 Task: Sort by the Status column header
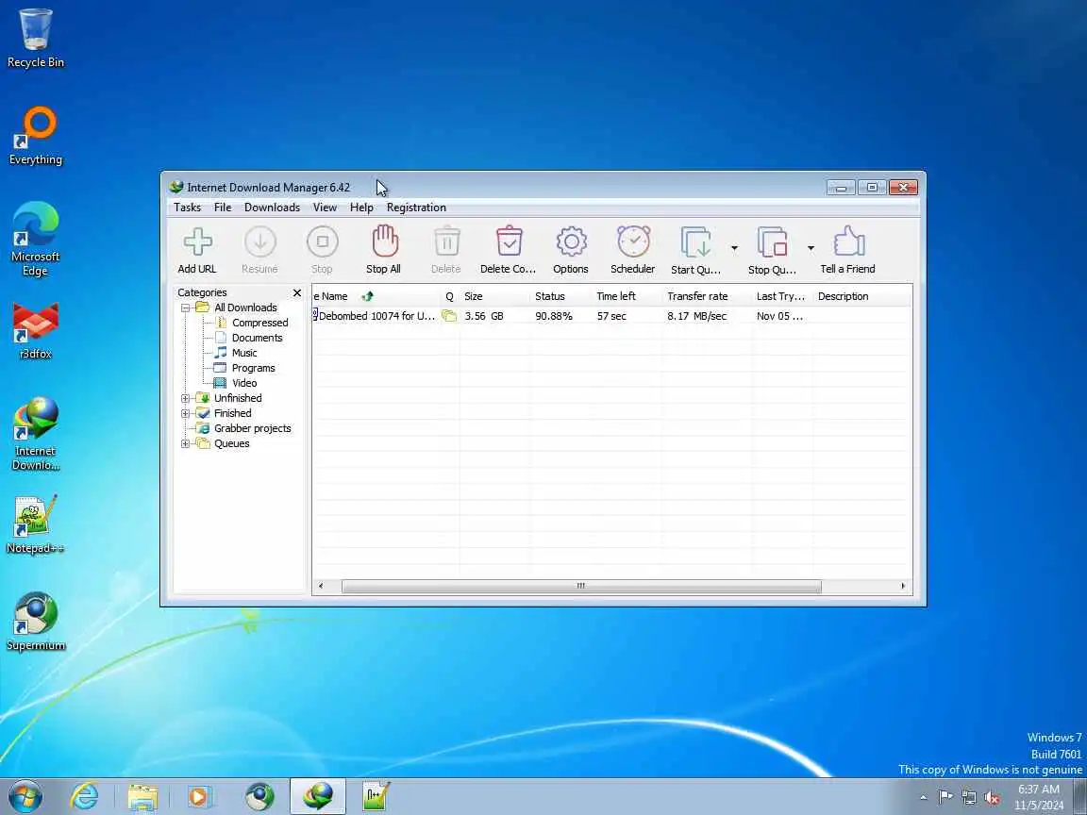(x=560, y=296)
